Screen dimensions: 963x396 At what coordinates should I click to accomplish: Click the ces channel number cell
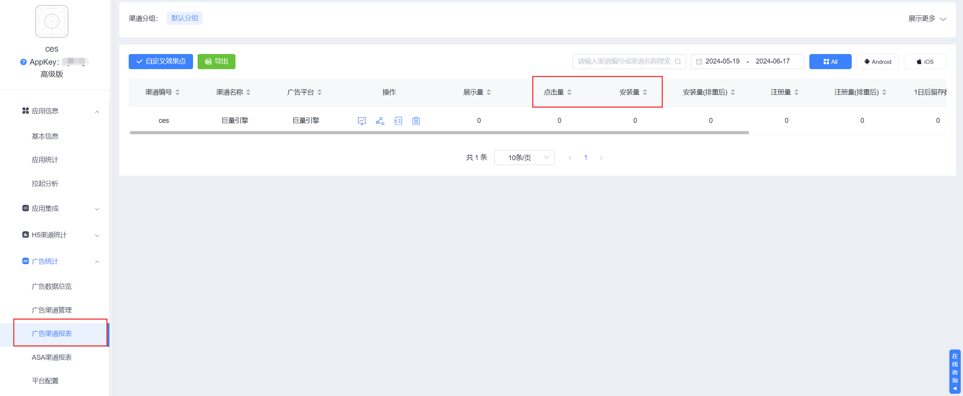coord(164,121)
